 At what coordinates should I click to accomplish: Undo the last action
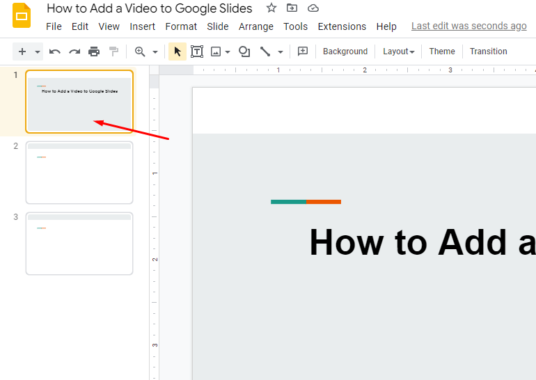tap(55, 52)
